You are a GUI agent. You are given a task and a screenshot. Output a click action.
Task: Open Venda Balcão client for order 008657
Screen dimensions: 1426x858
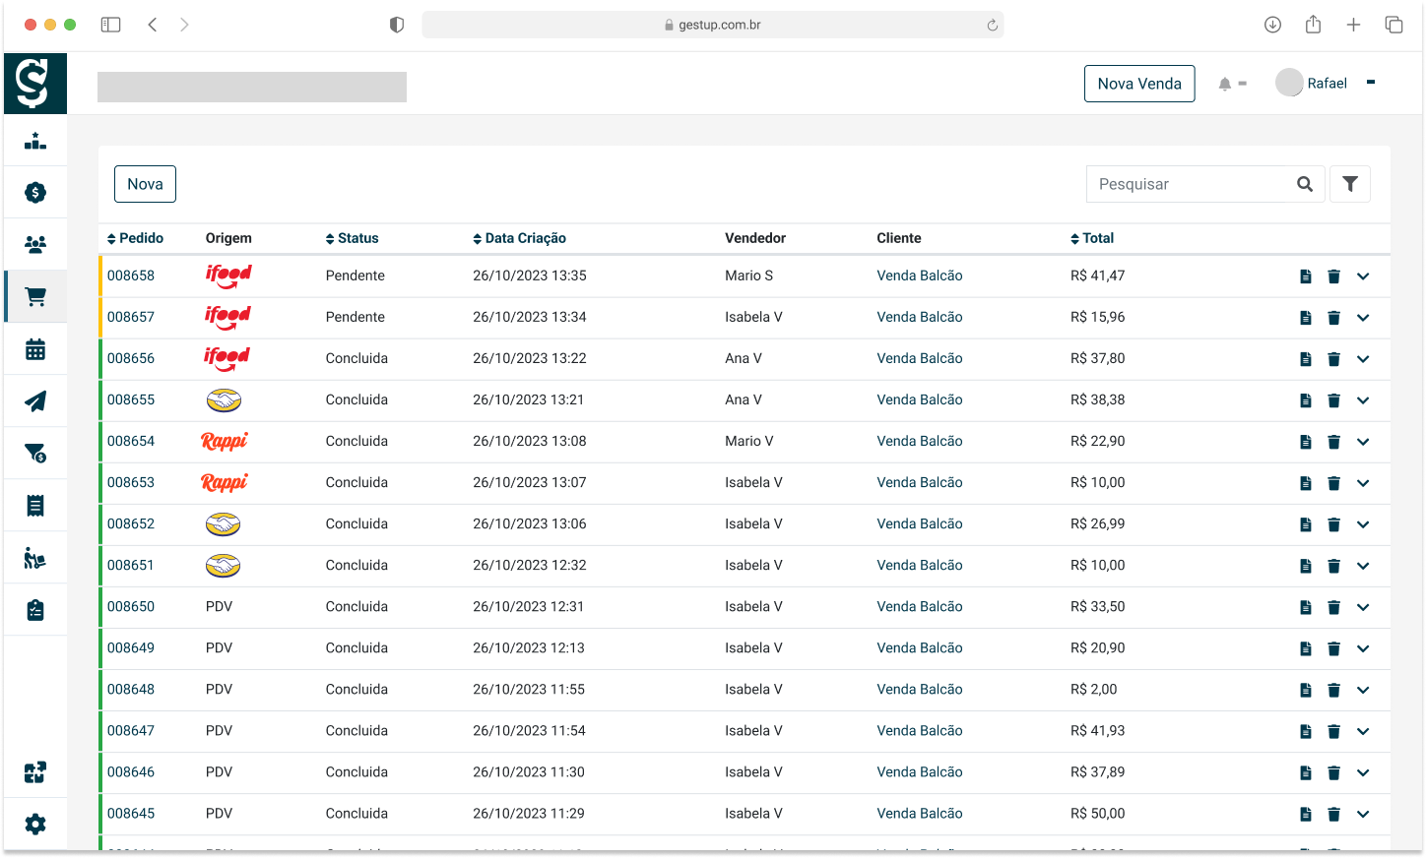click(920, 317)
